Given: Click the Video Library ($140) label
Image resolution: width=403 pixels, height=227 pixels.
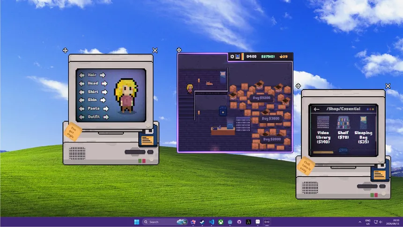Looking at the screenshot, I should click(x=323, y=137).
